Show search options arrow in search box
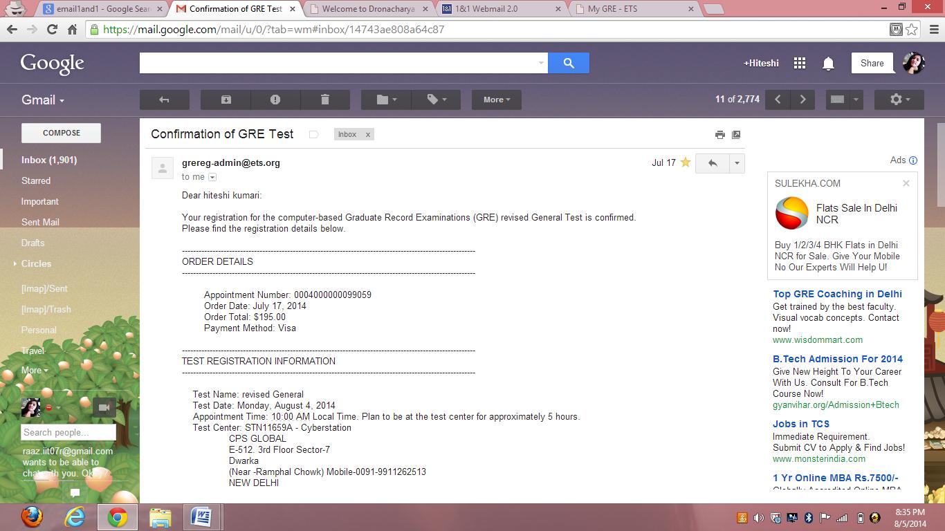 click(x=541, y=63)
